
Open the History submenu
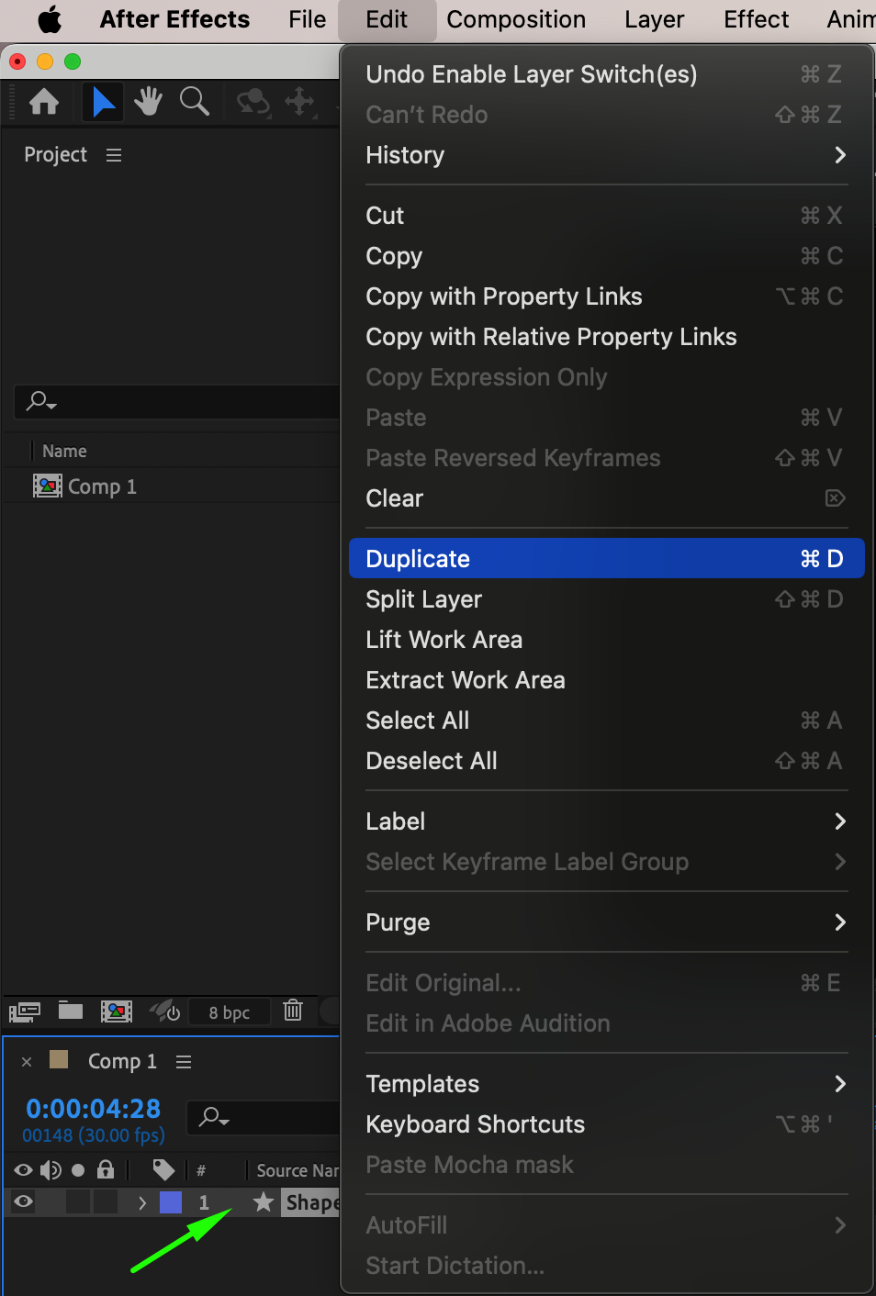click(606, 155)
